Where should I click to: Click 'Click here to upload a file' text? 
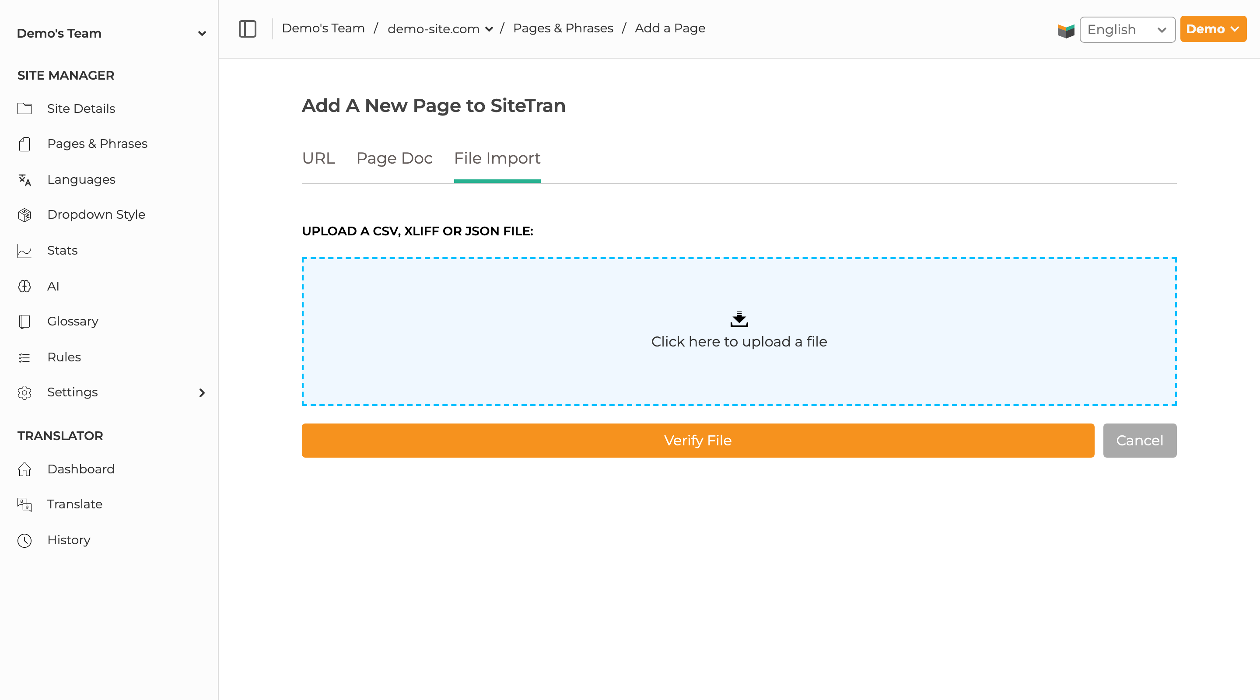[739, 342]
